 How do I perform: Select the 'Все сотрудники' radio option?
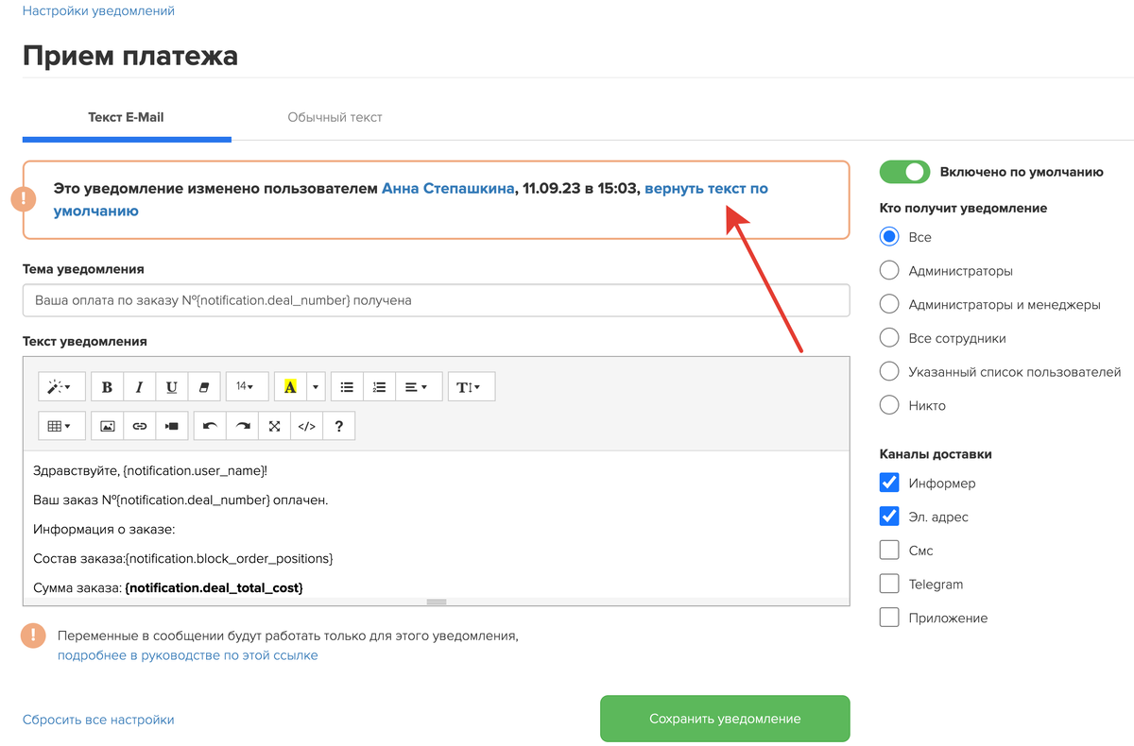889,338
